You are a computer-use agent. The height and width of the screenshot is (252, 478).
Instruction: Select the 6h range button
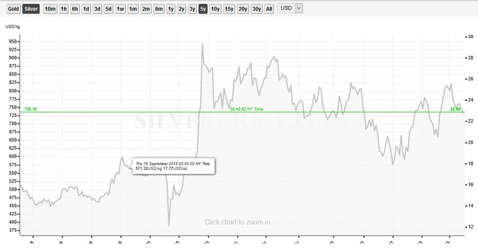(x=75, y=9)
